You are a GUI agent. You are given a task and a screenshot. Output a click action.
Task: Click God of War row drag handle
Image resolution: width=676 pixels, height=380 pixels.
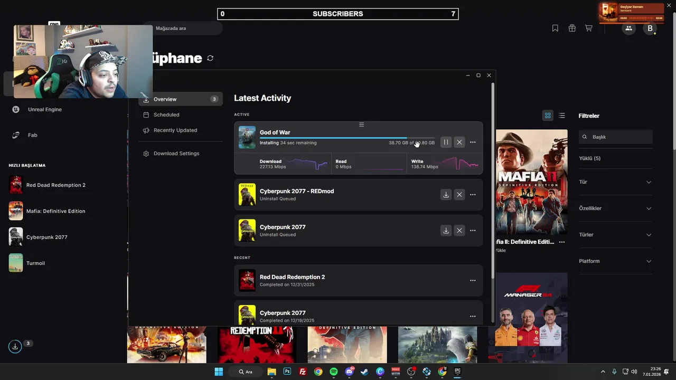pyautogui.click(x=361, y=125)
